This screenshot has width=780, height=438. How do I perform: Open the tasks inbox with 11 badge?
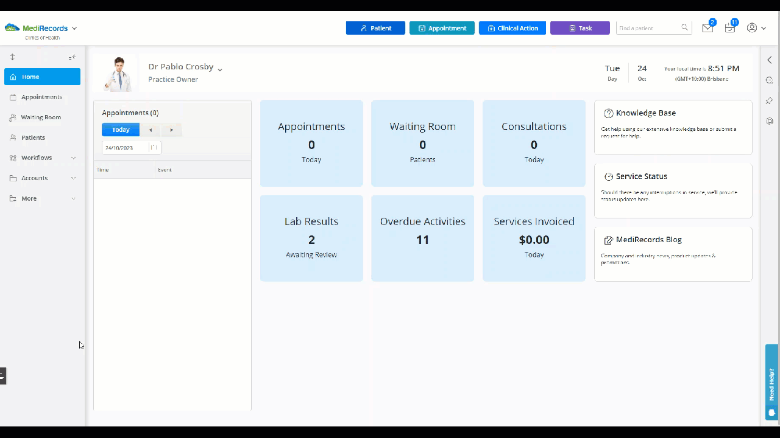729,28
